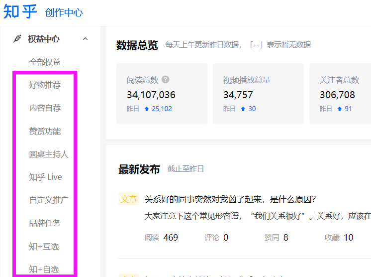Open 品牌任务 in the sidebar
371x277 pixels.
click(x=45, y=223)
